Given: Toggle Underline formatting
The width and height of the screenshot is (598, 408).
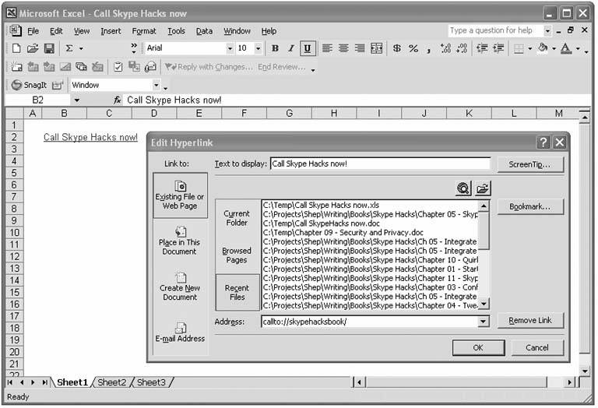Looking at the screenshot, I should pyautogui.click(x=308, y=48).
